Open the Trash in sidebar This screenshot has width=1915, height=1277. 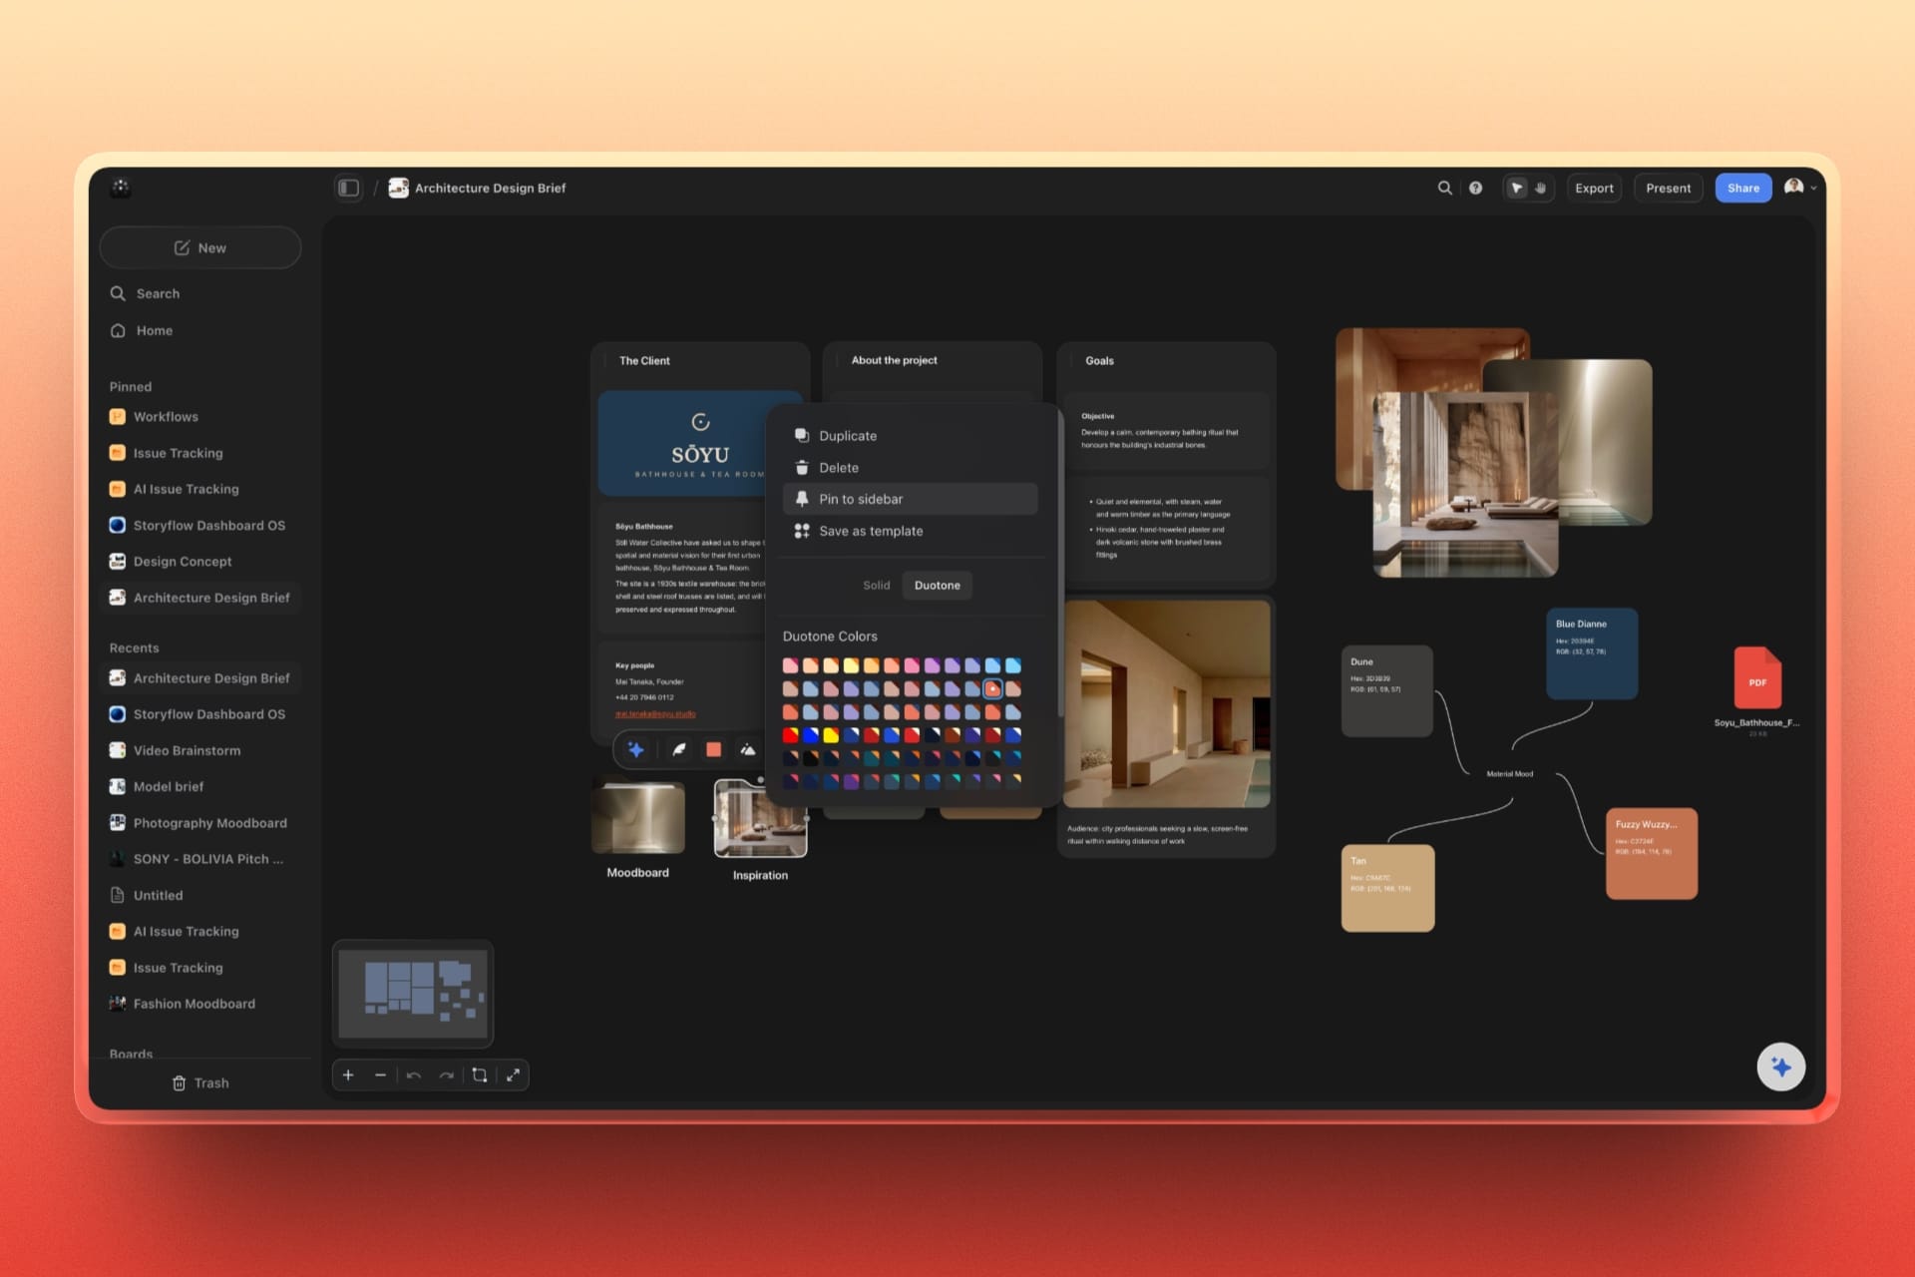[200, 1082]
